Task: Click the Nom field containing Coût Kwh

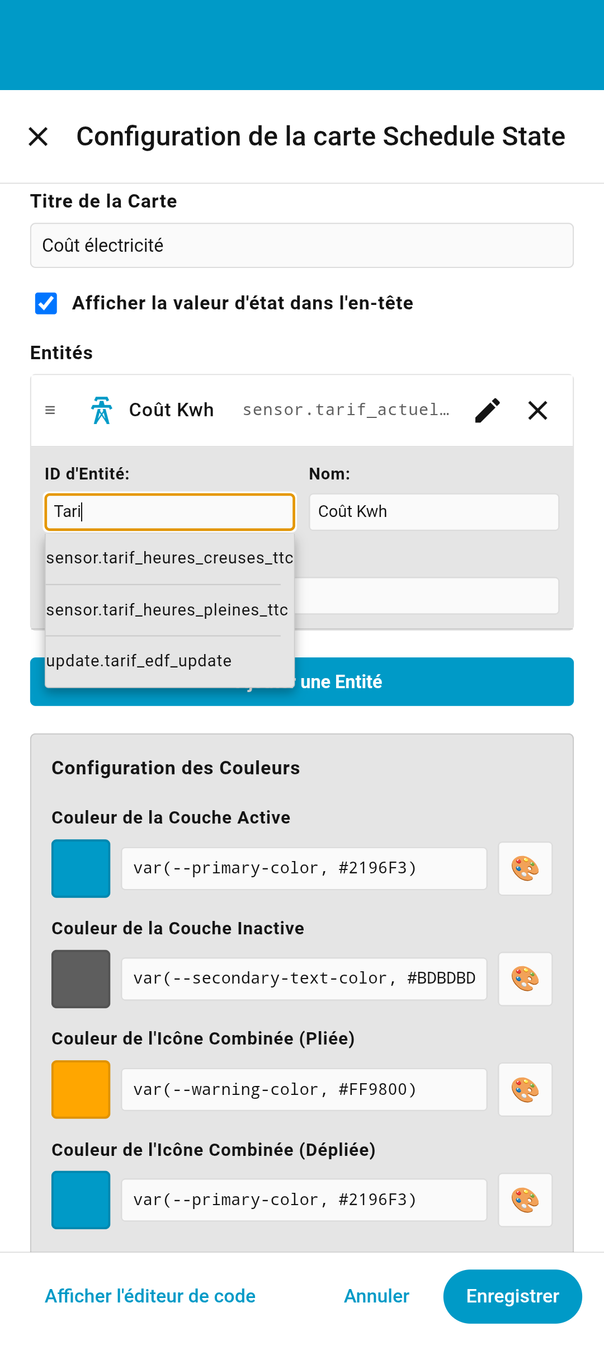Action: pyautogui.click(x=434, y=512)
